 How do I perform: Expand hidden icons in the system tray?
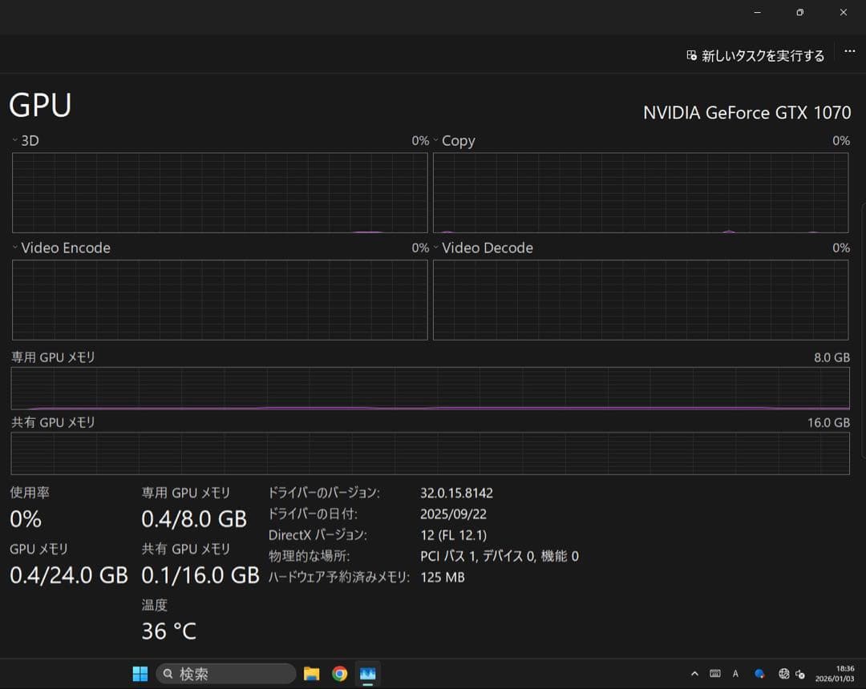tap(695, 674)
